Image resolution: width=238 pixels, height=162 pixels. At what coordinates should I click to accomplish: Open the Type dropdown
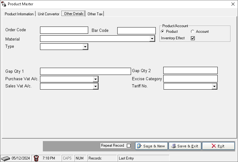(85, 47)
